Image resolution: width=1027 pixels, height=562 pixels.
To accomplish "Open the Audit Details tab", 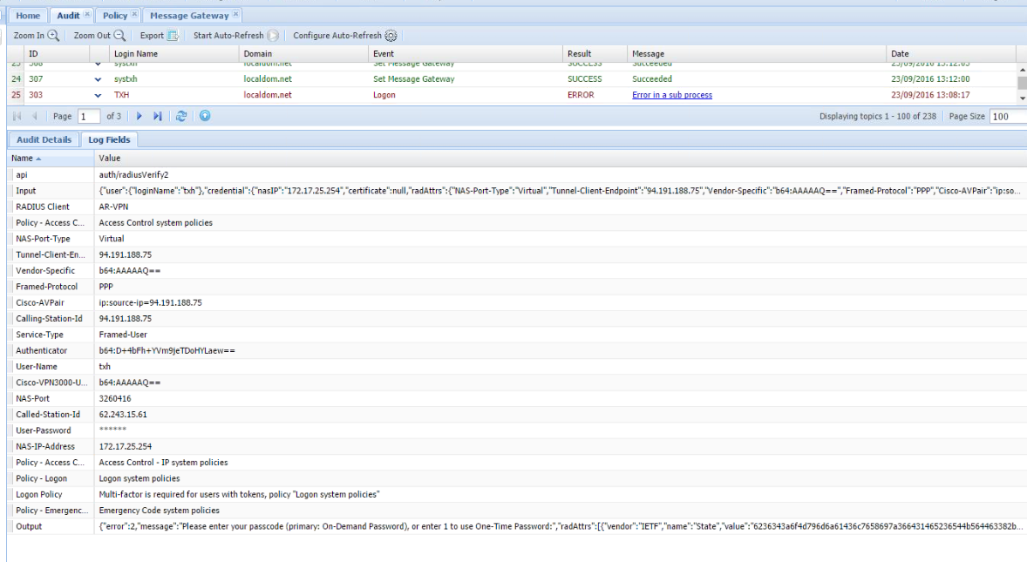I will pyautogui.click(x=44, y=139).
